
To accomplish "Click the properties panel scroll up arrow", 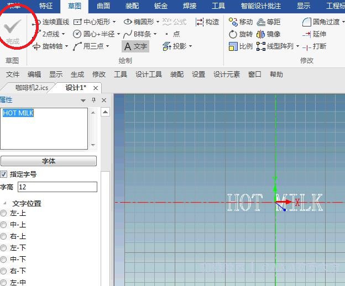I will 106,112.
